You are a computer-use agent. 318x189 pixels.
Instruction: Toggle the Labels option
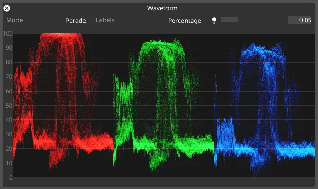105,20
